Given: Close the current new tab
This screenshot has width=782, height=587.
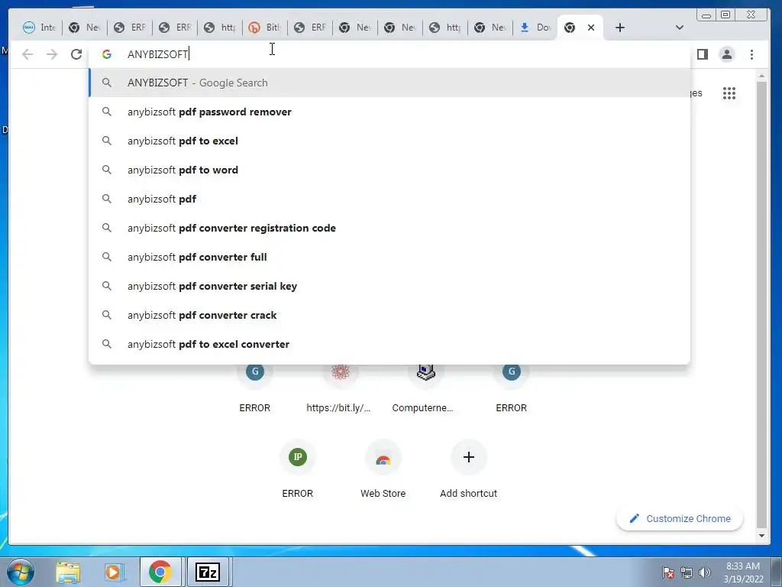Looking at the screenshot, I should point(591,28).
